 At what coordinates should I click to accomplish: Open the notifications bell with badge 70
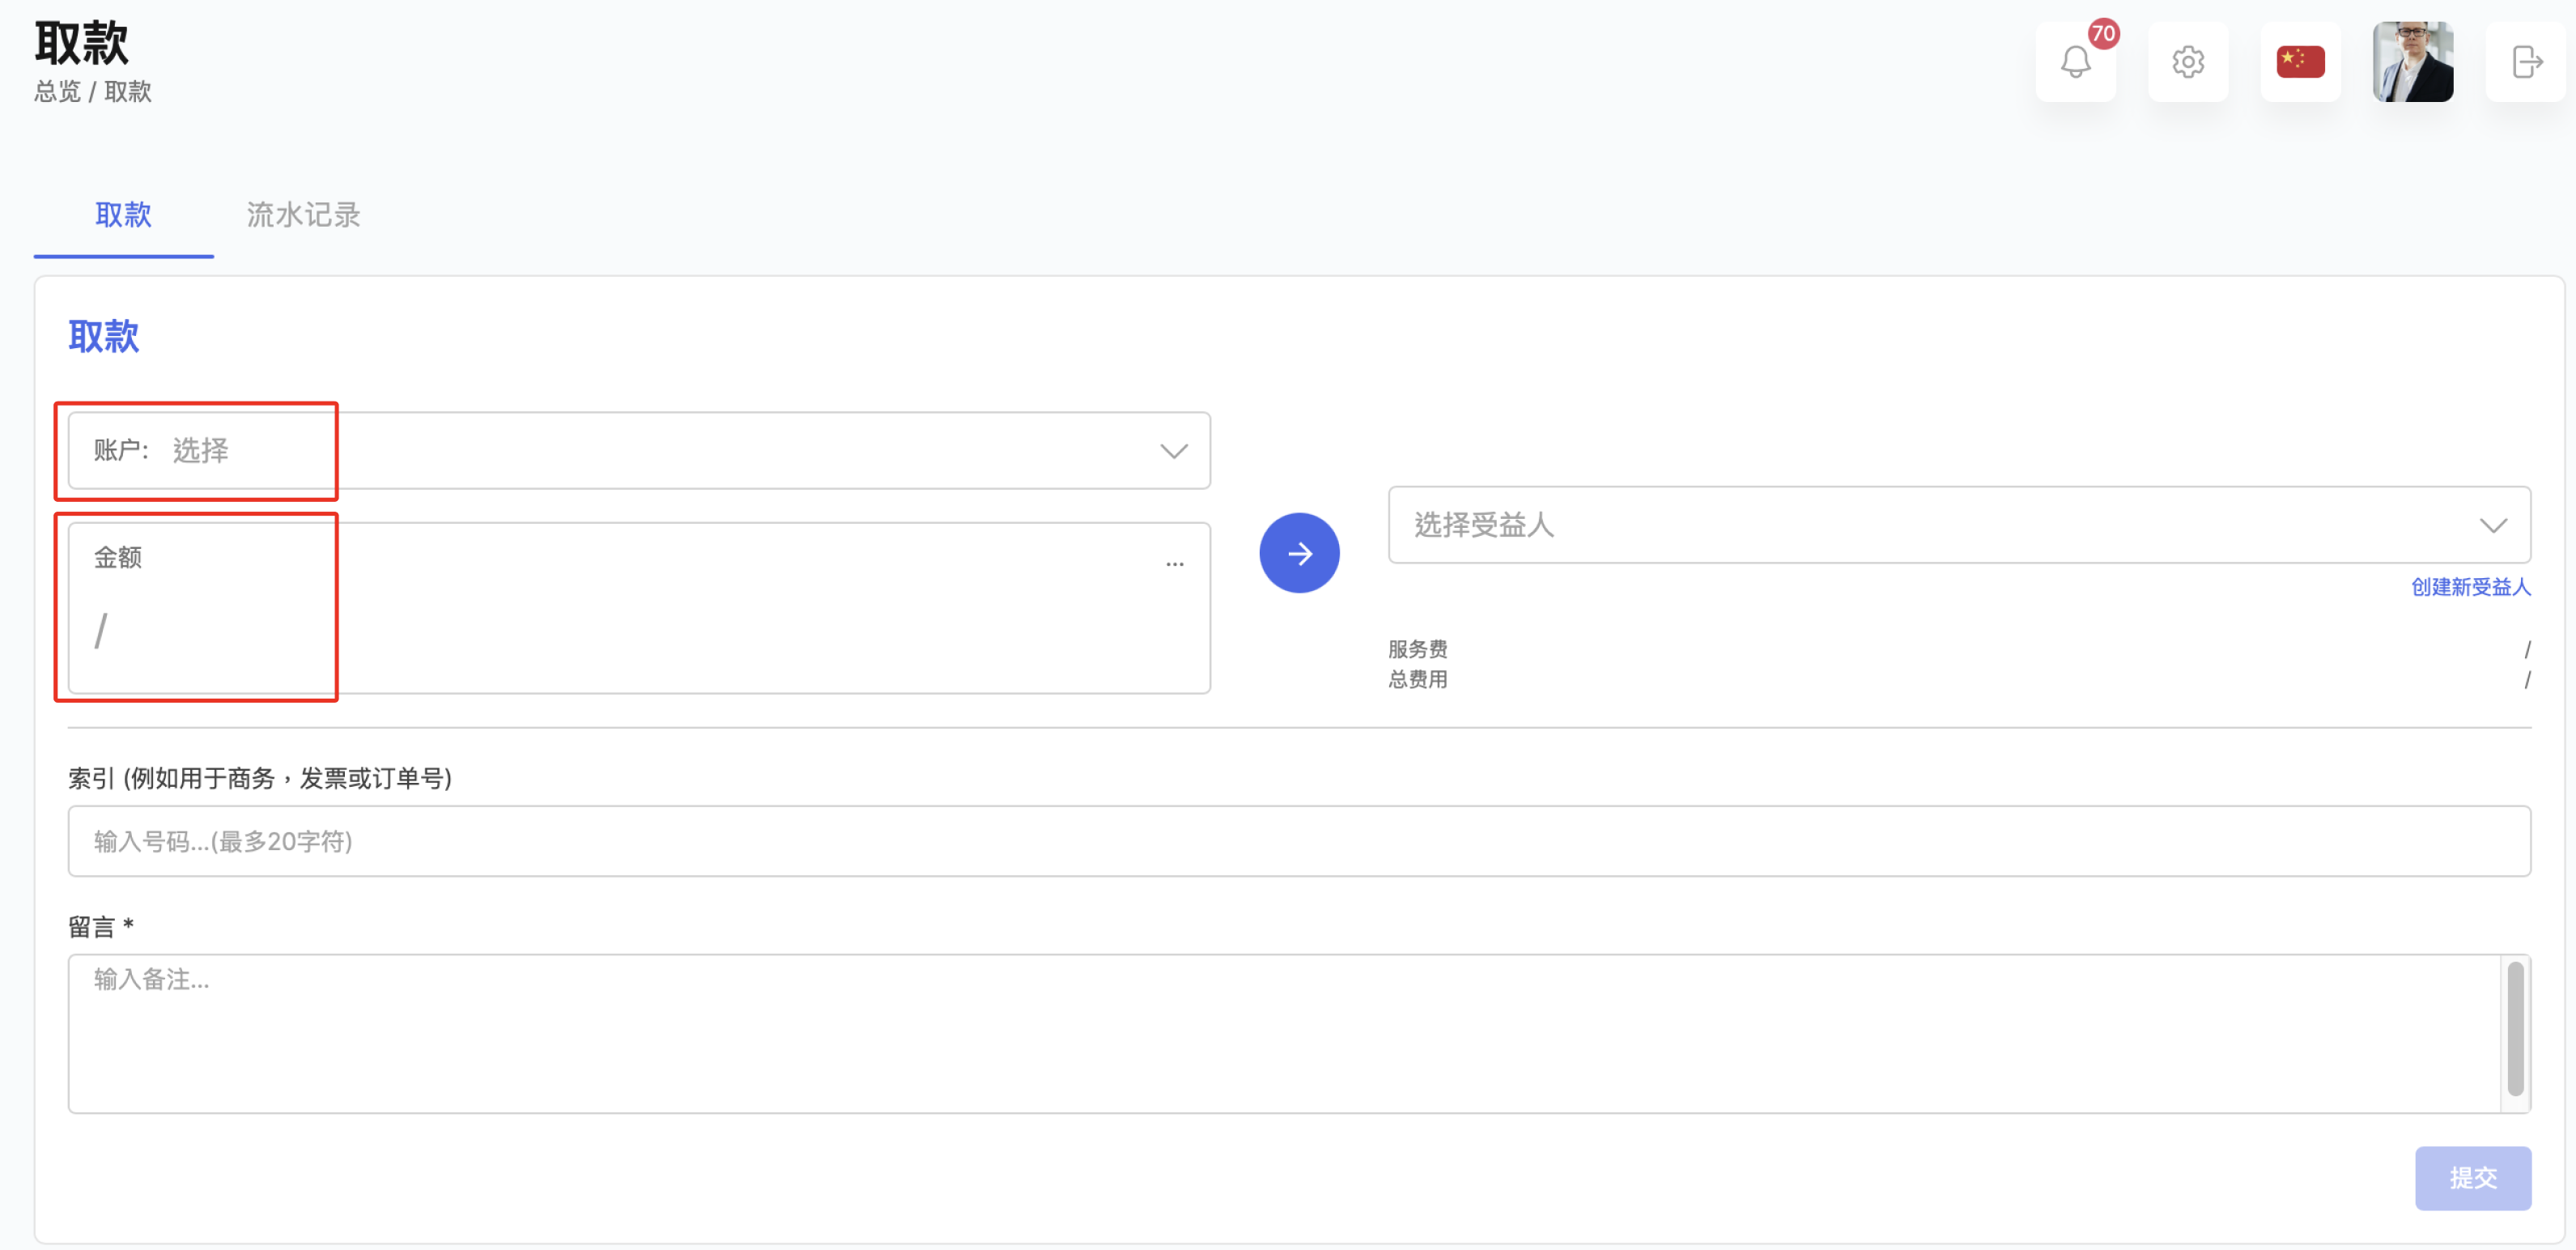tap(2075, 62)
